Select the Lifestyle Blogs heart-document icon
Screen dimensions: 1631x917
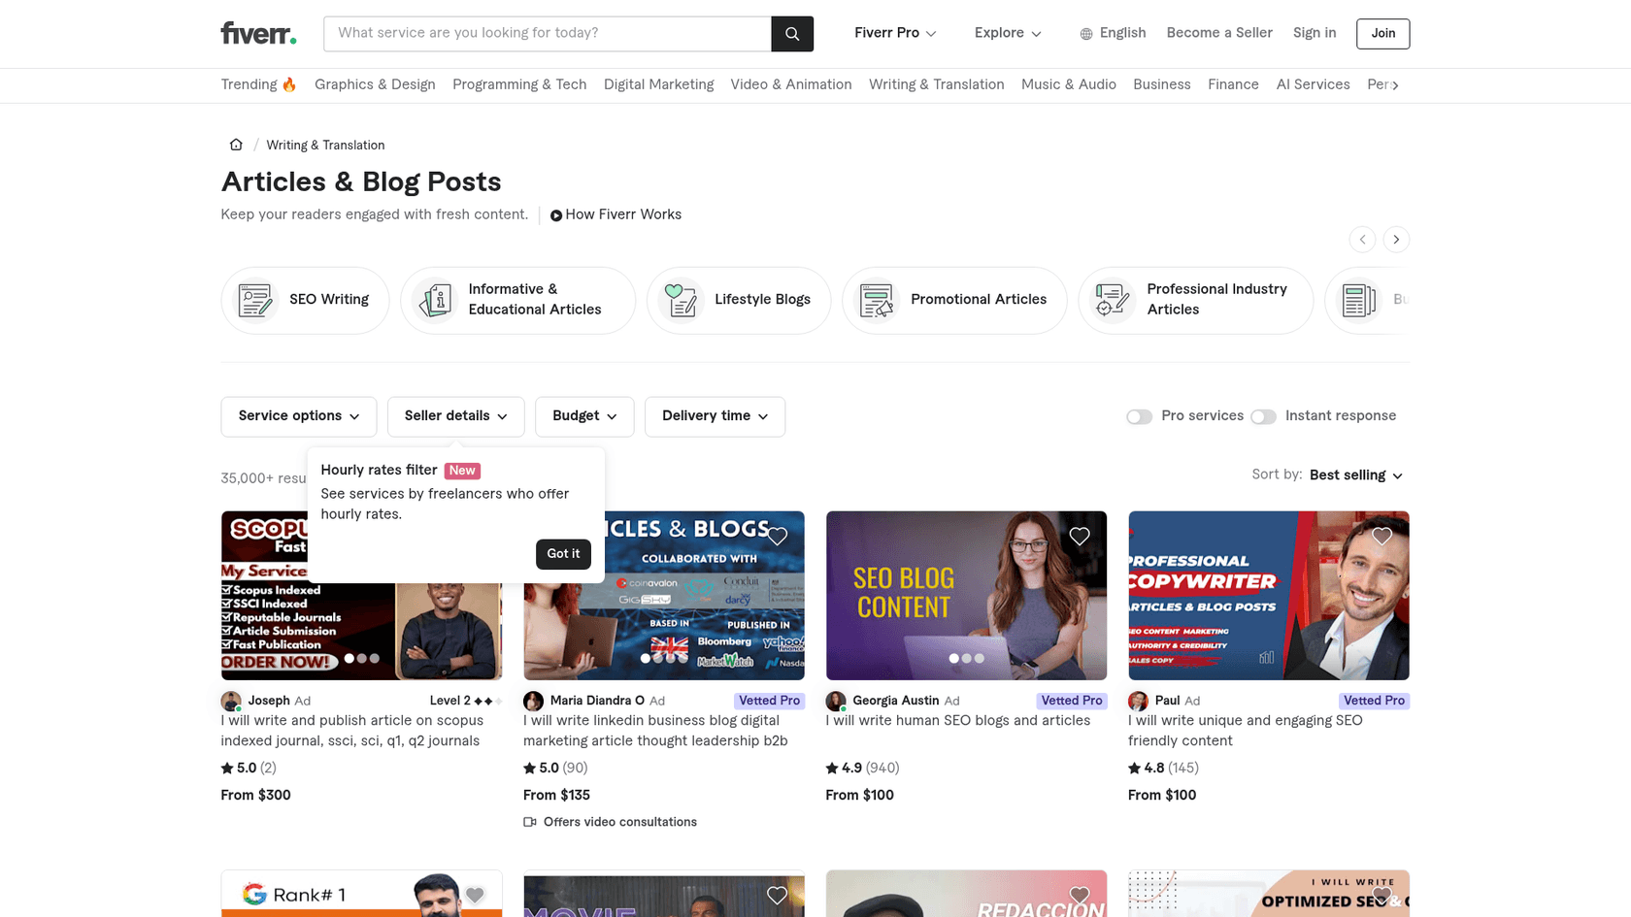point(680,300)
